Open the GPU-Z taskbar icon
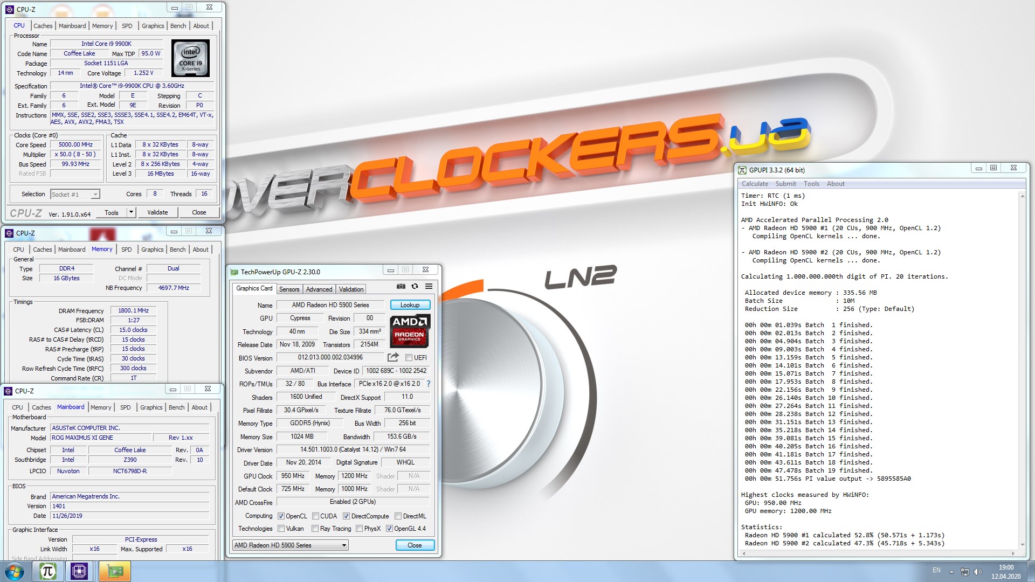The height and width of the screenshot is (582, 1035). [x=115, y=571]
